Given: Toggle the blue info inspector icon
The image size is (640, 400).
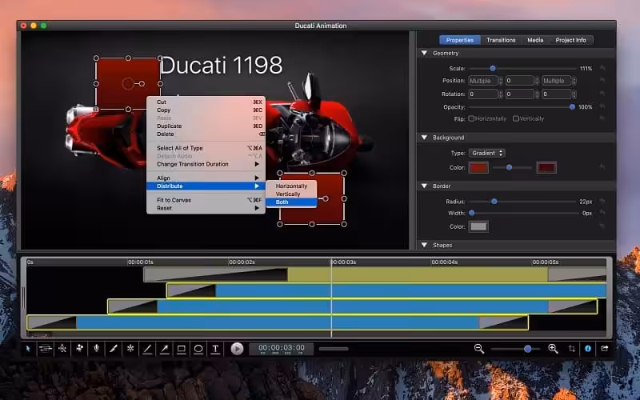Looking at the screenshot, I should point(588,349).
